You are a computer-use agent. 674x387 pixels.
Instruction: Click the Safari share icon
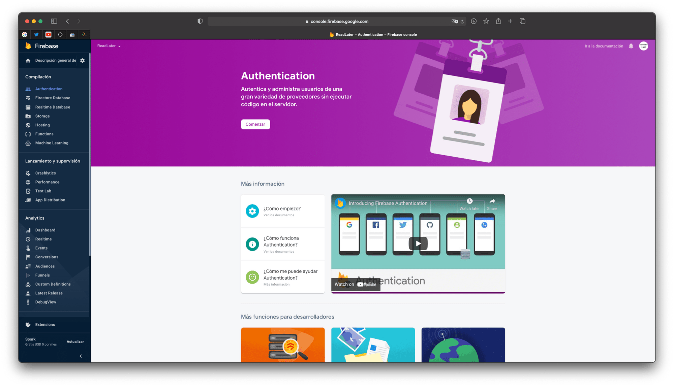pos(498,21)
